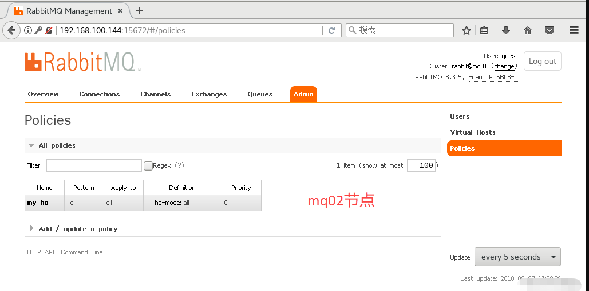Screen dimensions: 589x291
Task: Open the hamburger menu icon
Action: (574, 30)
